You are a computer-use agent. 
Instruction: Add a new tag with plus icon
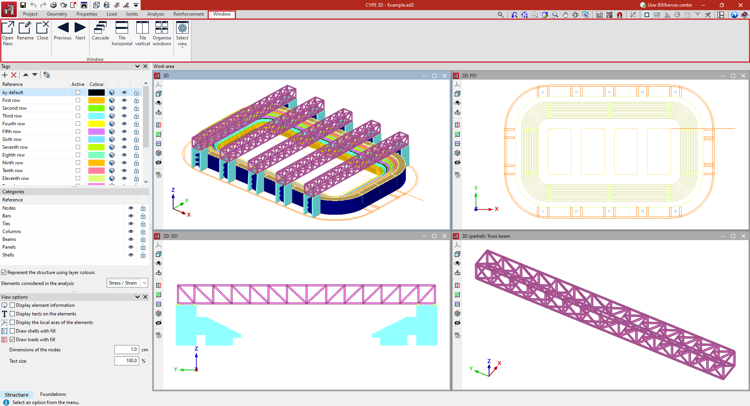[x=5, y=75]
